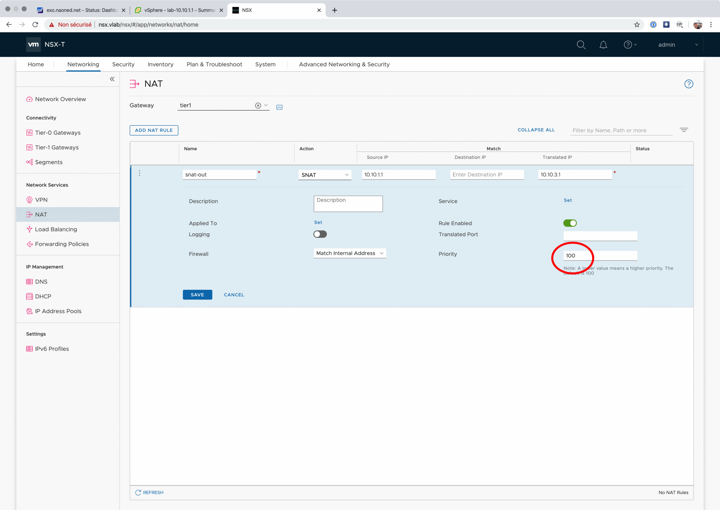Expand the SNAT action dropdown
This screenshot has width=720, height=510.
tap(325, 175)
